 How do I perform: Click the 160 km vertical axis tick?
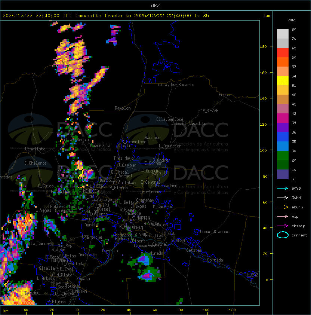(263, 73)
